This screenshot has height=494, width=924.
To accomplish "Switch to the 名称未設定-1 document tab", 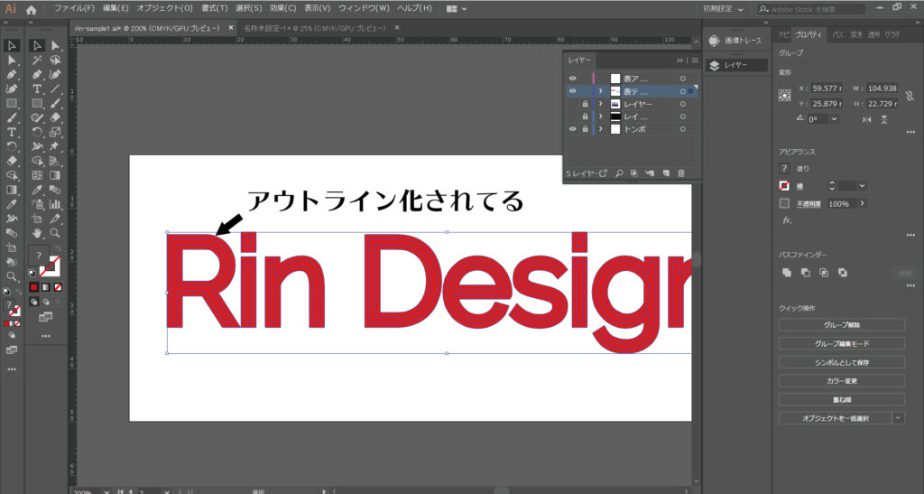I will pos(300,28).
